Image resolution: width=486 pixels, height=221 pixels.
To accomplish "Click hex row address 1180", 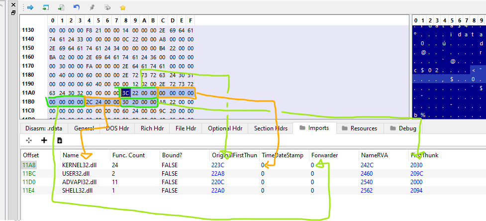I will [28, 75].
